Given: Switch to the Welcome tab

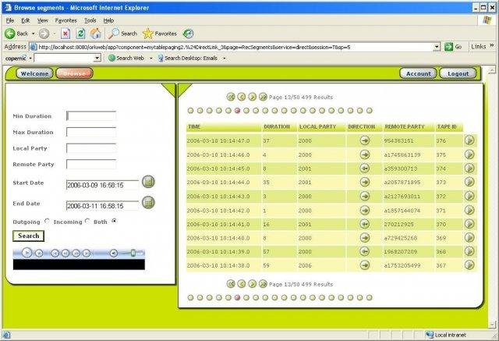Looking at the screenshot, I should (x=34, y=73).
